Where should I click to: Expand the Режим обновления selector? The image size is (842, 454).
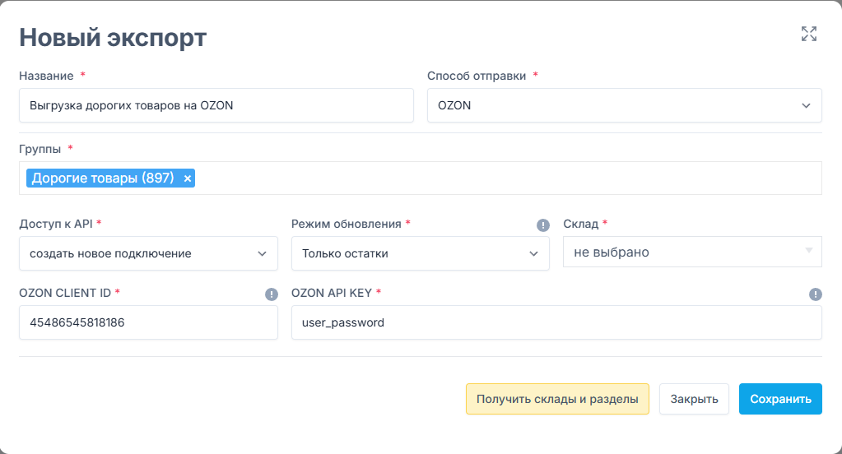point(421,253)
